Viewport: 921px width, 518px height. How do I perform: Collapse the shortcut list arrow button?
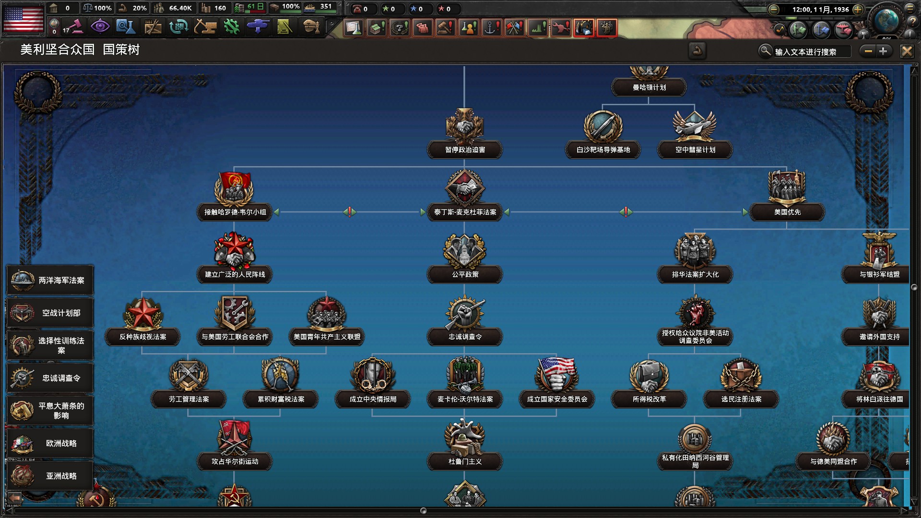tap(14, 498)
